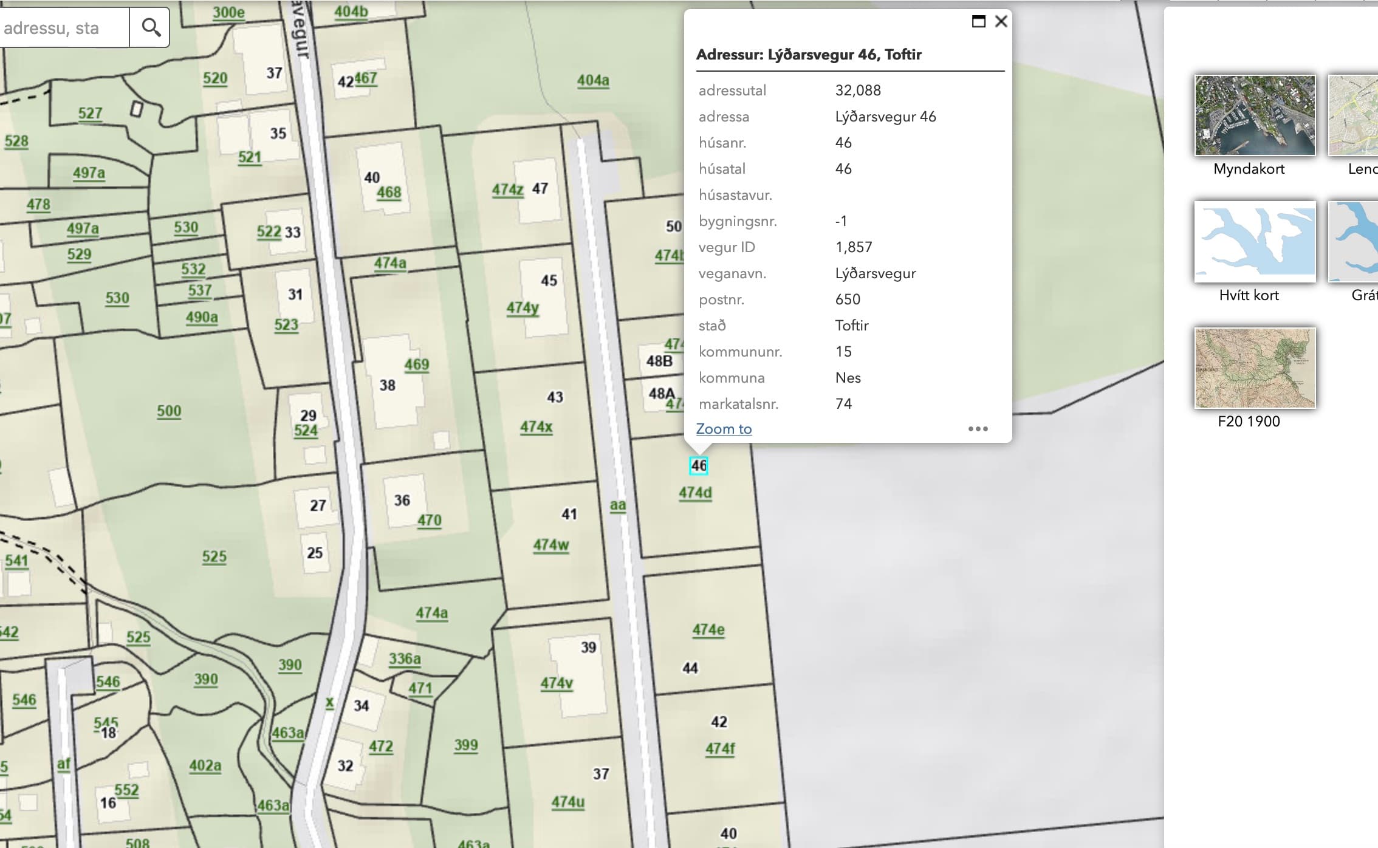
Task: Close the Lýðarsvegur 46 popup
Action: [x=1001, y=22]
